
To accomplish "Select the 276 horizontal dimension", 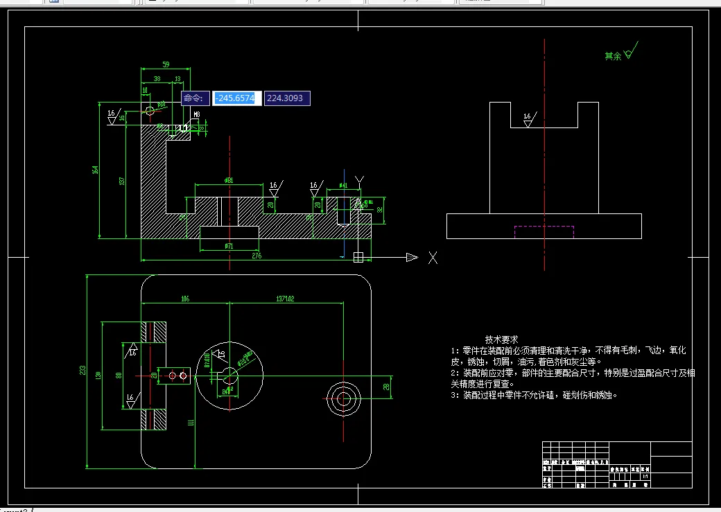I will tap(257, 255).
